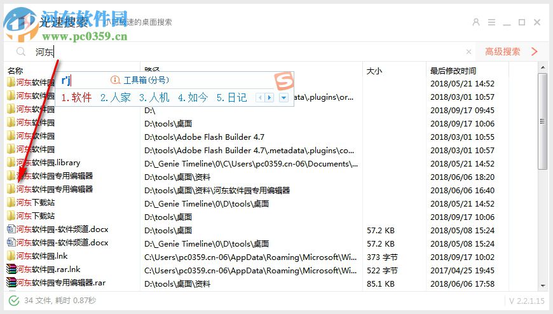553x314 pixels.
Task: Click scrollbar up arrow
Action: click(x=542, y=67)
